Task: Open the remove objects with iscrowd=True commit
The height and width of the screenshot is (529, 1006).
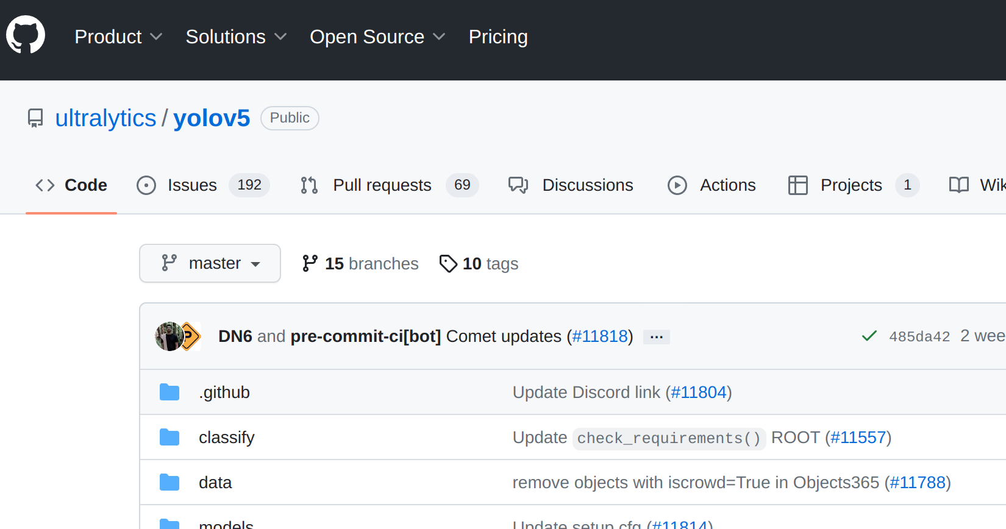Action: [x=696, y=483]
